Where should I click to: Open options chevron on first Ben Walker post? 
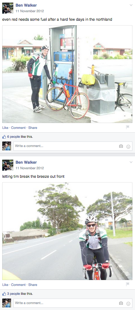[131, 5]
